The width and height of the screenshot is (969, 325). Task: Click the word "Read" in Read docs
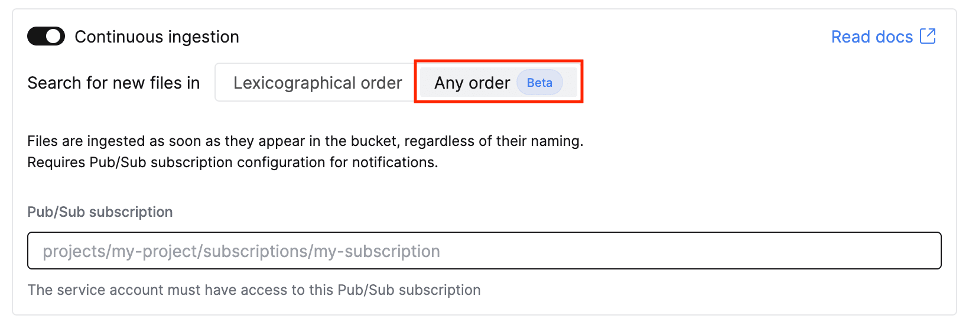(x=850, y=37)
